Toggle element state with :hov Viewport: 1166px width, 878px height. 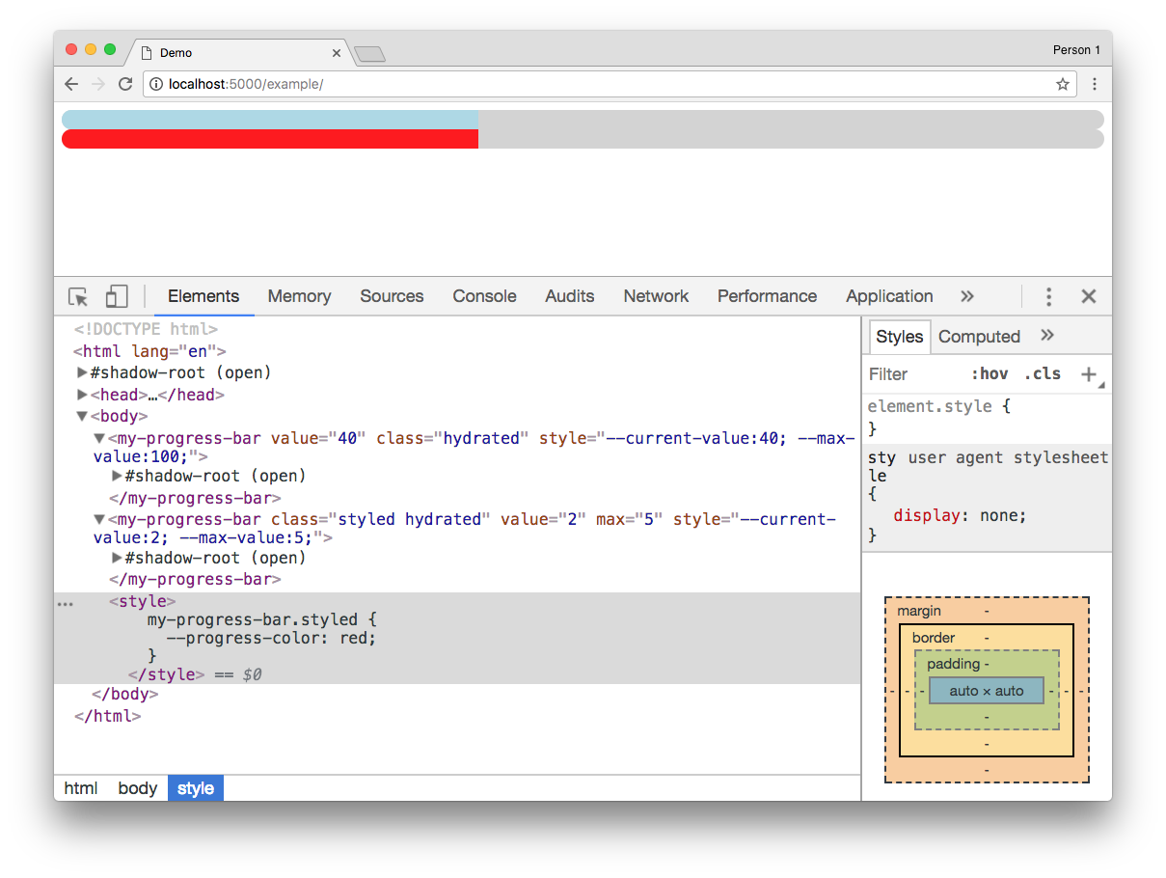coord(990,373)
